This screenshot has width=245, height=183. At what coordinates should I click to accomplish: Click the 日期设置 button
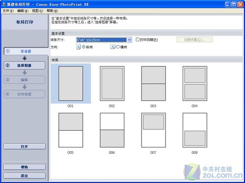[195, 40]
